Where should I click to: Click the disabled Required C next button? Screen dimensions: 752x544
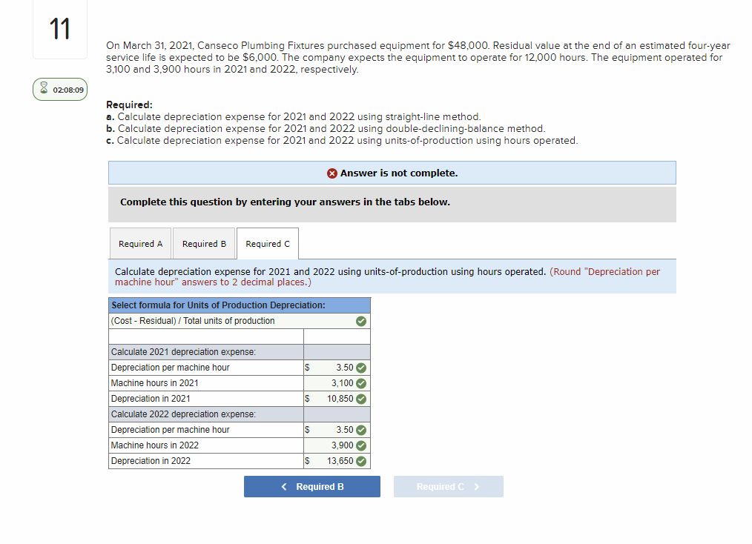pos(449,486)
